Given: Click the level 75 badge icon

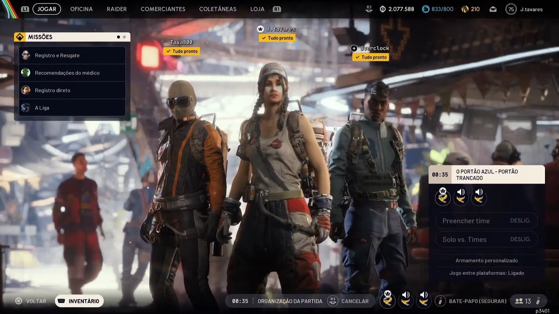Looking at the screenshot, I should pyautogui.click(x=511, y=9).
